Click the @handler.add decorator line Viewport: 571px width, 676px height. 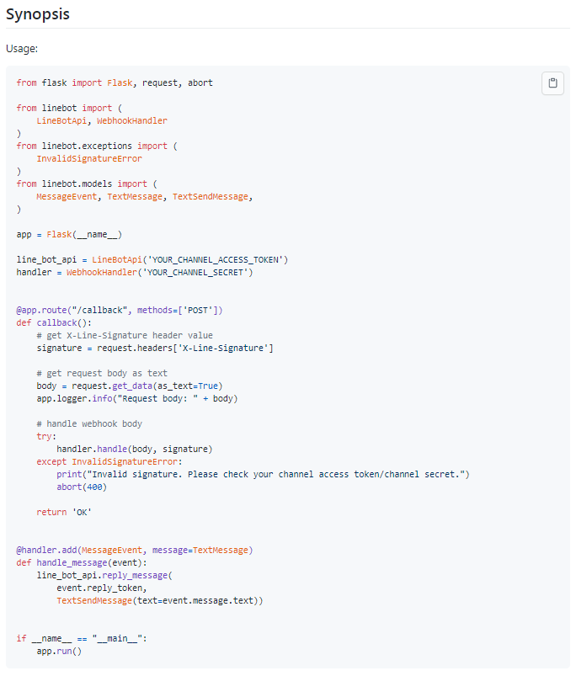[135, 550]
